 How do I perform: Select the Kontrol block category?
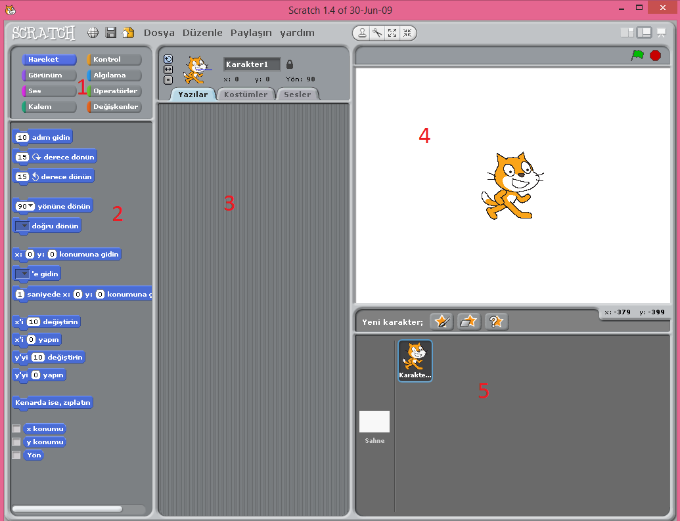click(114, 60)
